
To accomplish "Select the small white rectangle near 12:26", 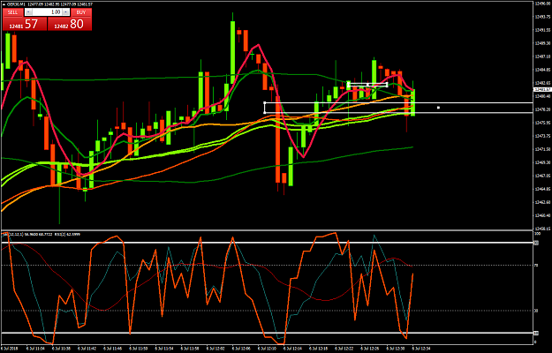I will click(367, 85).
